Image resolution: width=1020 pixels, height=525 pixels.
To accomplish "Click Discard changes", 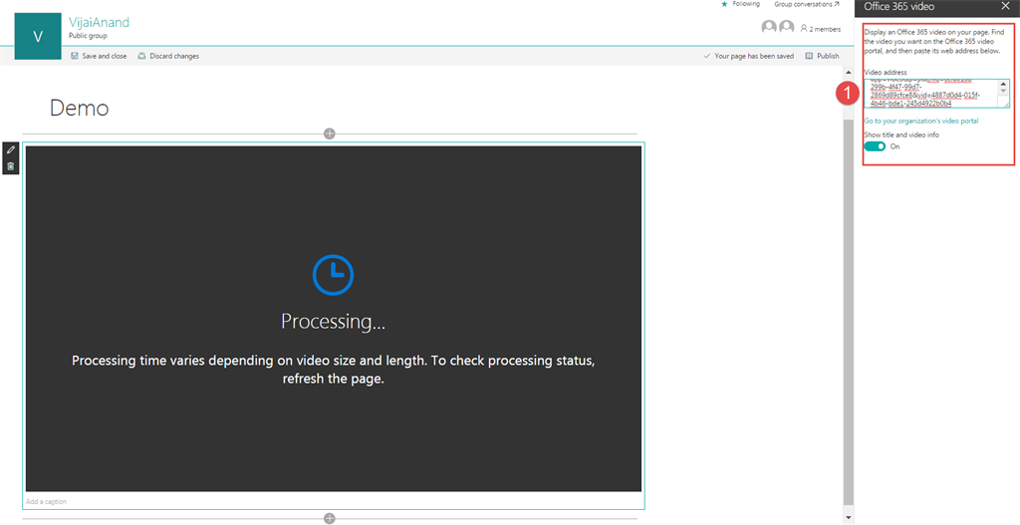I will point(168,56).
